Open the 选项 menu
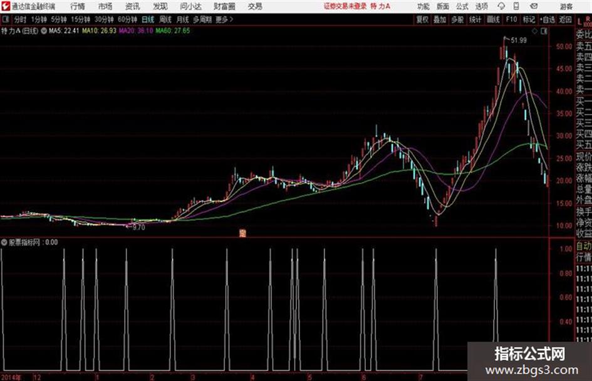Screen dimensions: 592x381 coord(482,6)
